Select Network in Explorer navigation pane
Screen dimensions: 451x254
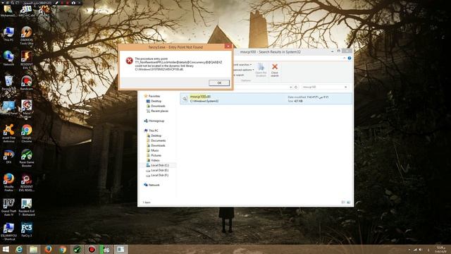(x=152, y=185)
